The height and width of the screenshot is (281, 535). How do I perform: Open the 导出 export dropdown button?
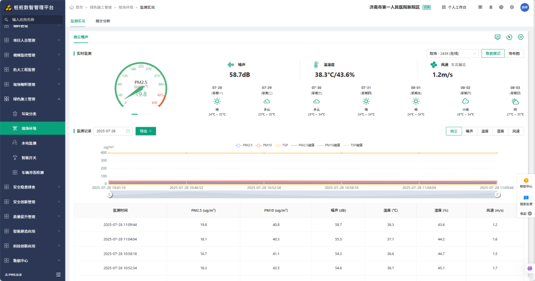(146, 131)
